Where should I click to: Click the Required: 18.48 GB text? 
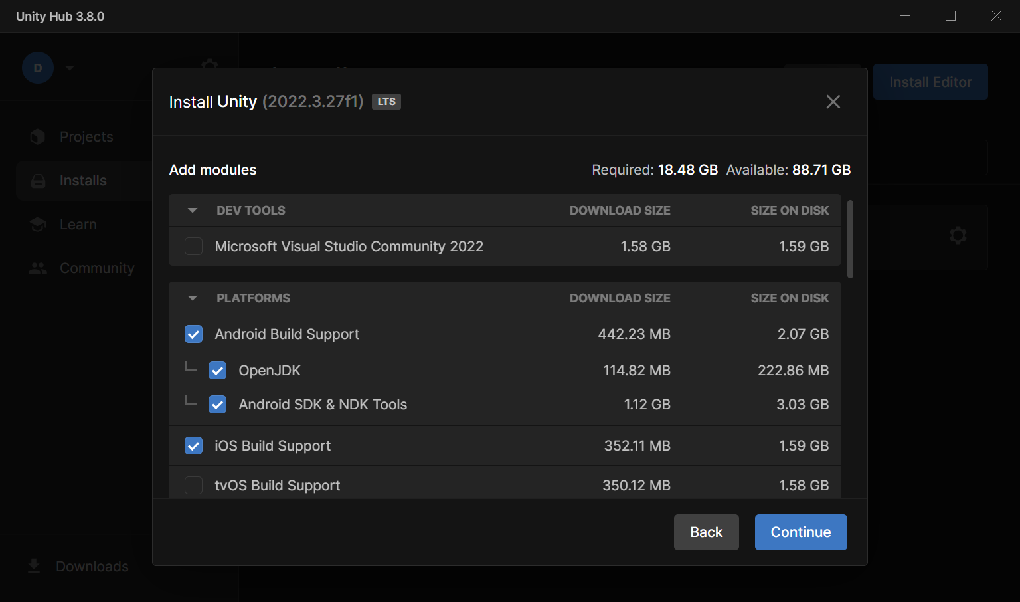[x=655, y=170]
